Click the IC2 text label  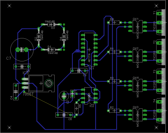92,106
